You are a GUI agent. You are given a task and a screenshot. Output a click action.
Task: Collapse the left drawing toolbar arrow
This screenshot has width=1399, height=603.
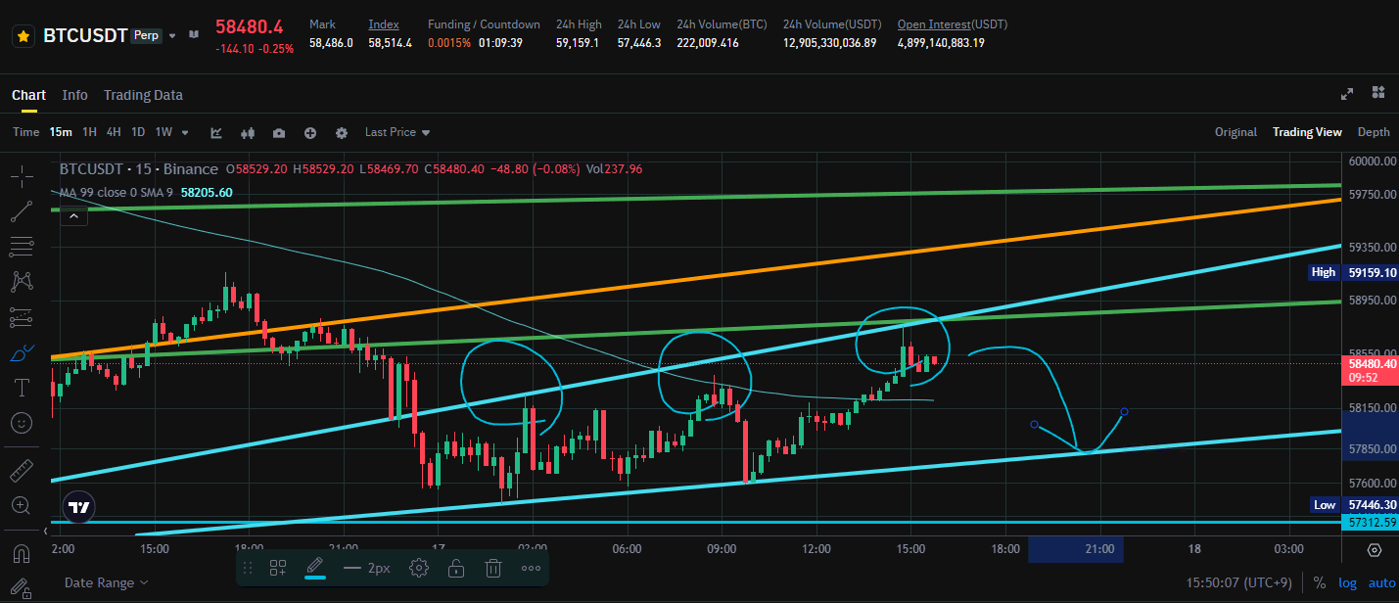click(46, 531)
